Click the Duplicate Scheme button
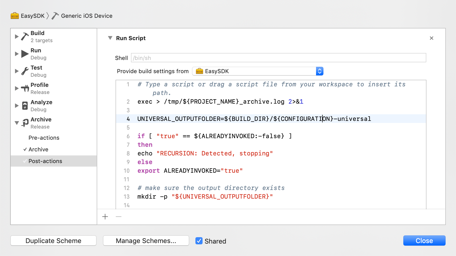 (x=53, y=241)
